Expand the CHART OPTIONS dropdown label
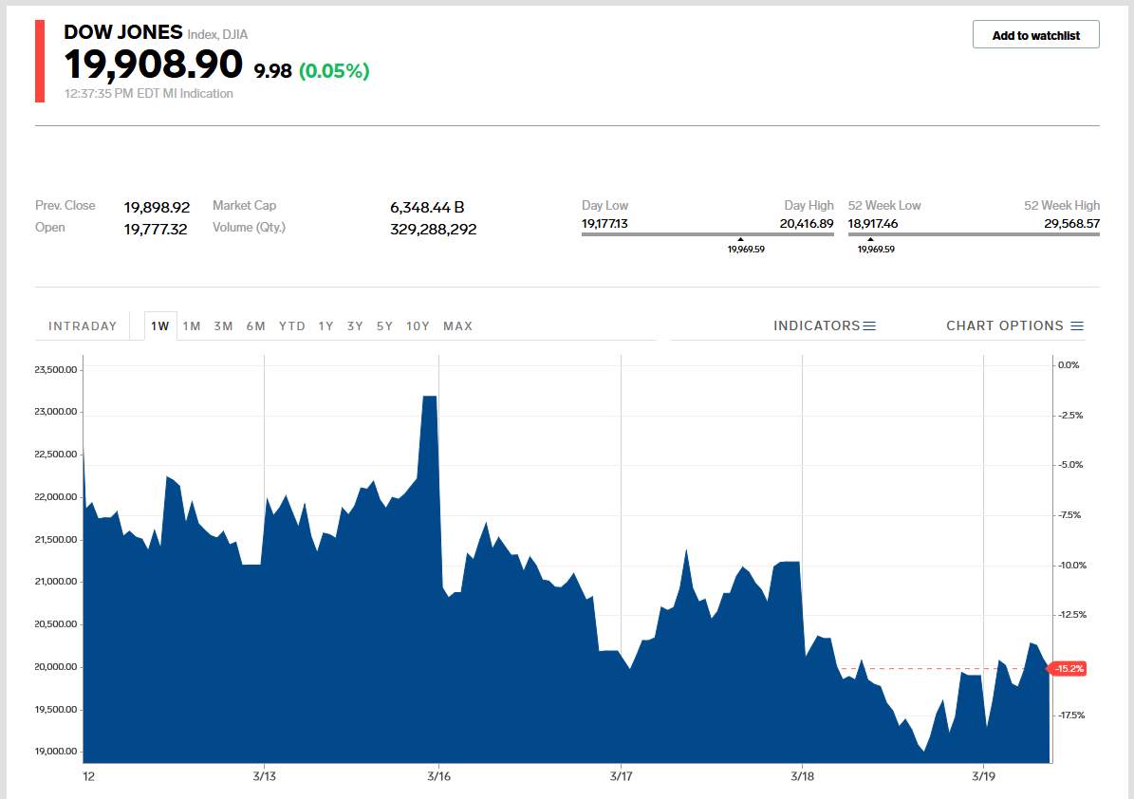This screenshot has height=799, width=1134. tap(1004, 326)
